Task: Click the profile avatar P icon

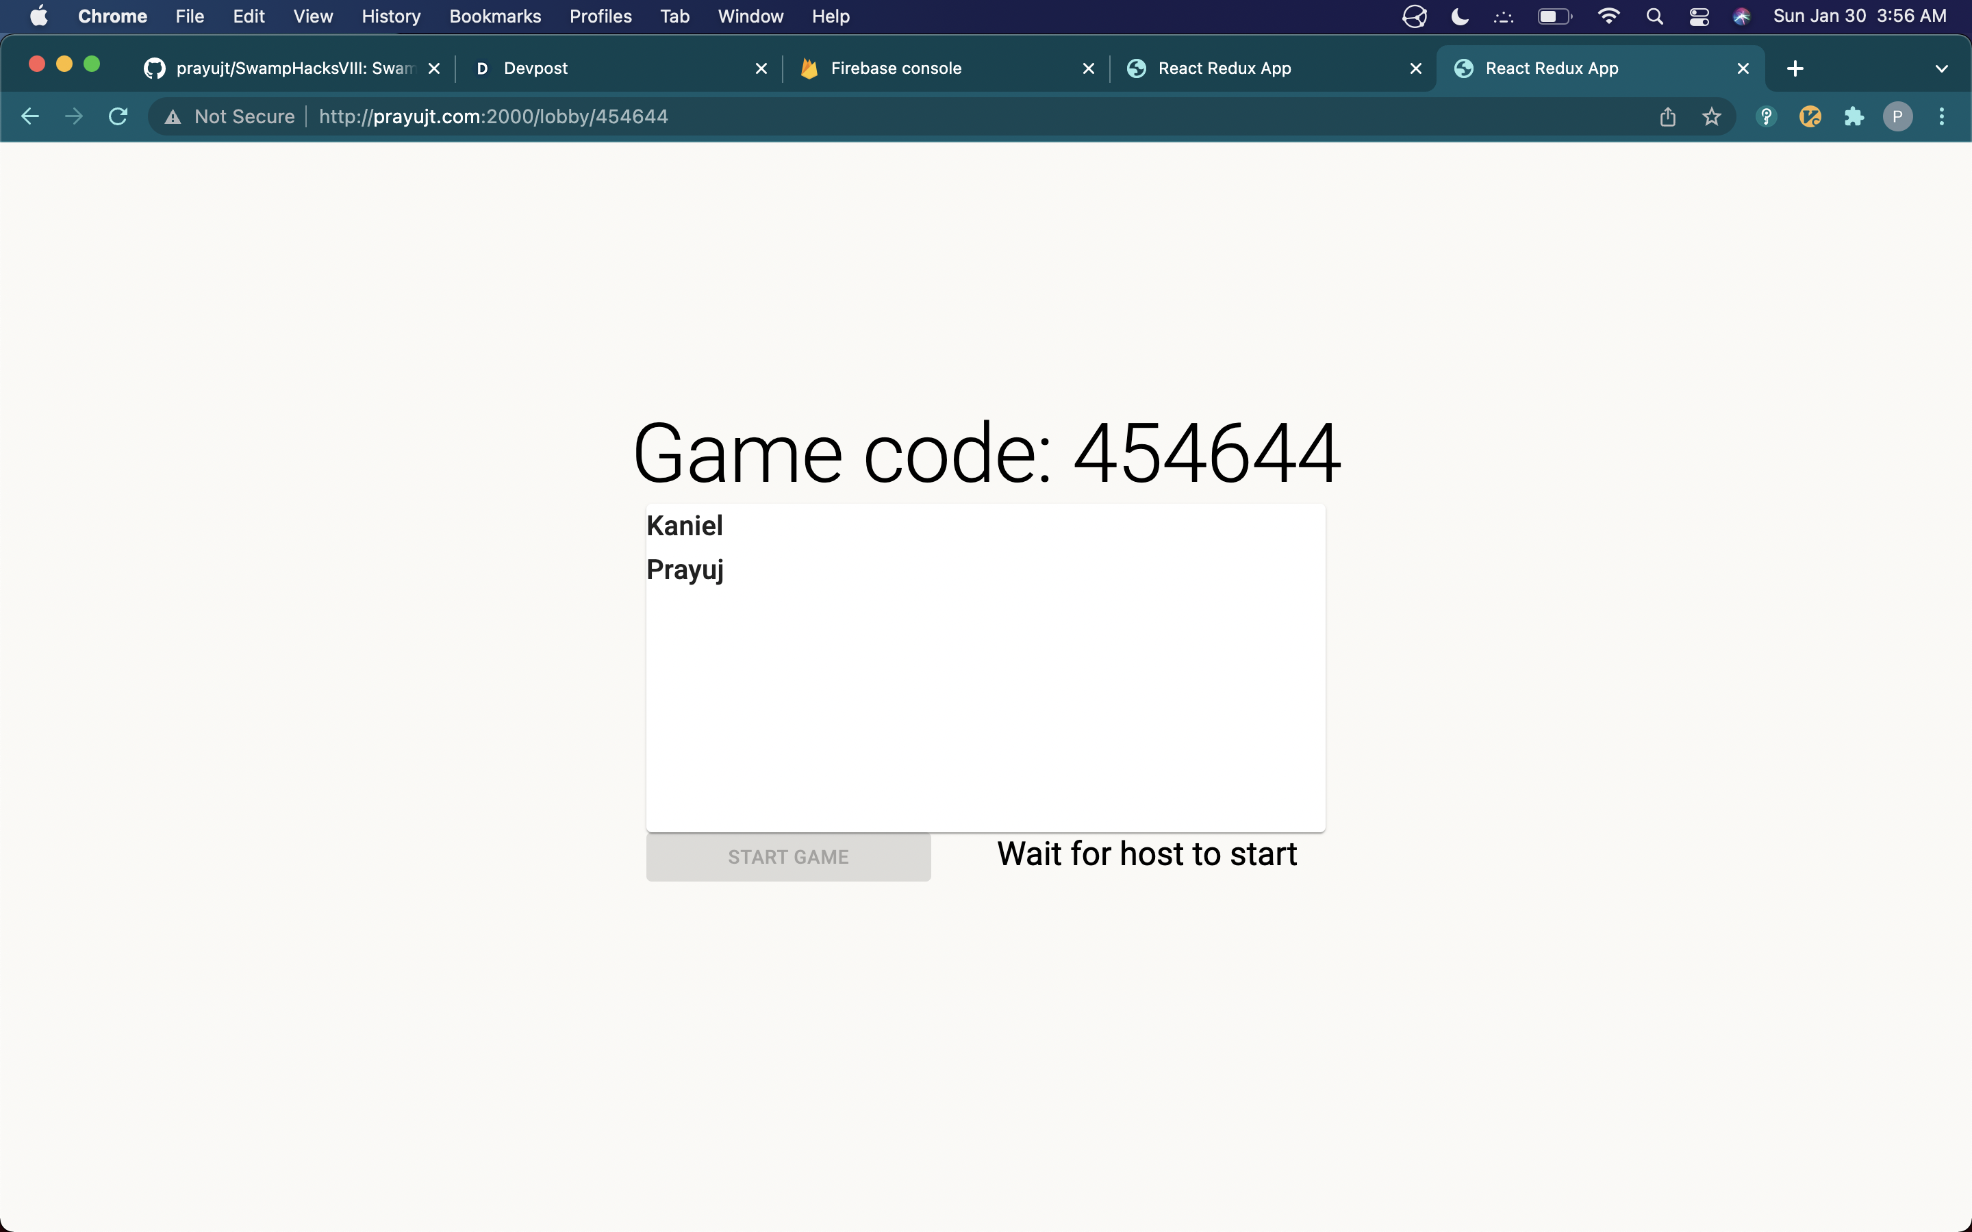Action: [1897, 116]
